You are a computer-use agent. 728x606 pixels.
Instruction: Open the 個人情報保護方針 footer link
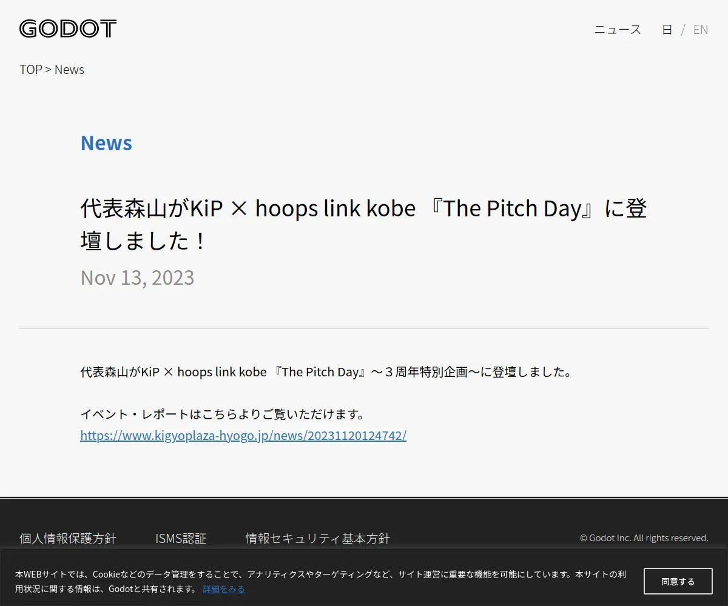click(68, 538)
